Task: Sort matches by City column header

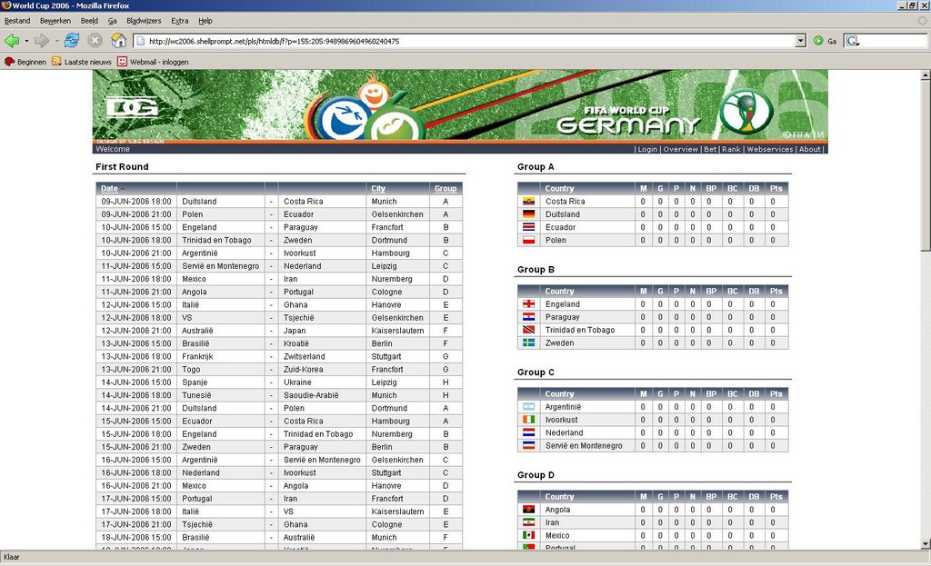Action: point(377,189)
